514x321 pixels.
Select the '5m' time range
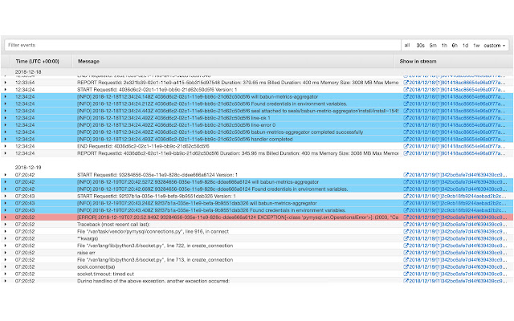(433, 45)
